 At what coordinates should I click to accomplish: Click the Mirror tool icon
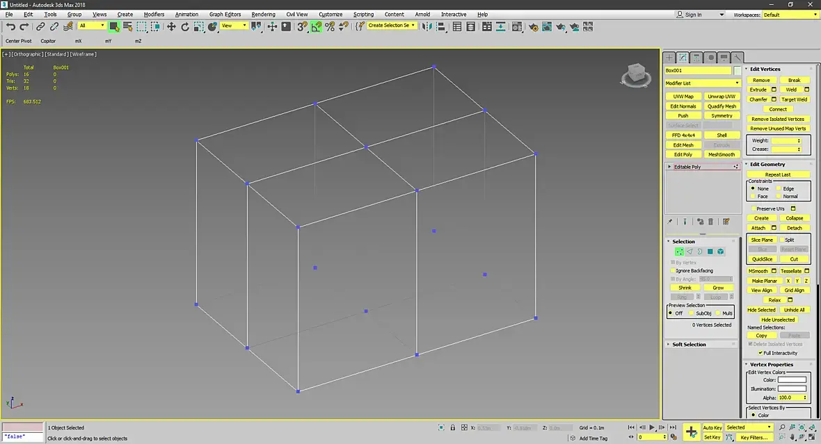click(x=427, y=26)
